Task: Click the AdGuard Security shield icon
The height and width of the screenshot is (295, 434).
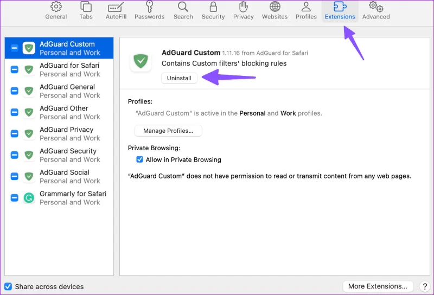Action: pos(29,155)
